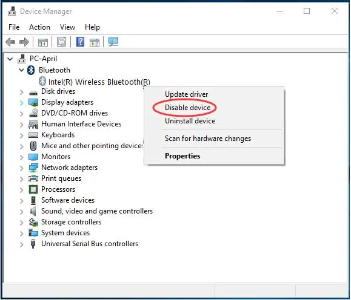Expand the Universal Serial Bus controllers category
The height and width of the screenshot is (300, 351).
(21, 244)
